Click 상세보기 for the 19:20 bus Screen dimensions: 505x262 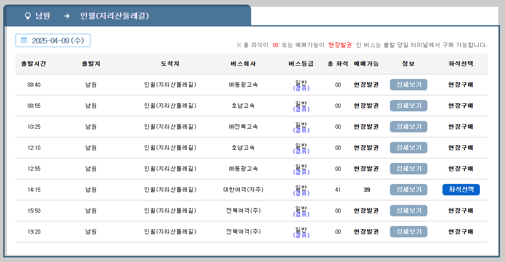[408, 231]
